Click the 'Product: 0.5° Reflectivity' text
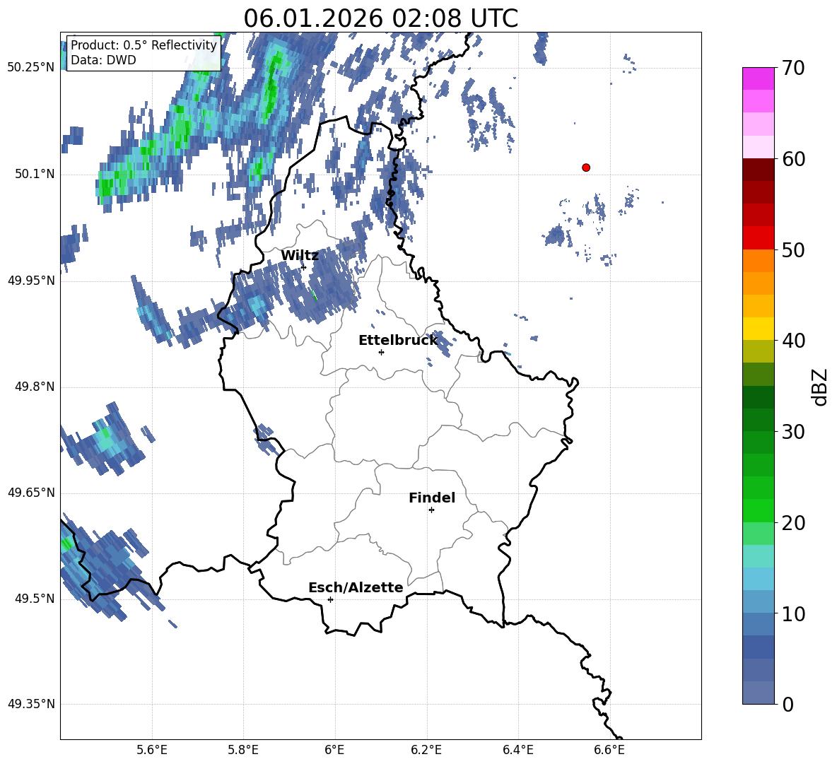The image size is (837, 764). (x=144, y=45)
